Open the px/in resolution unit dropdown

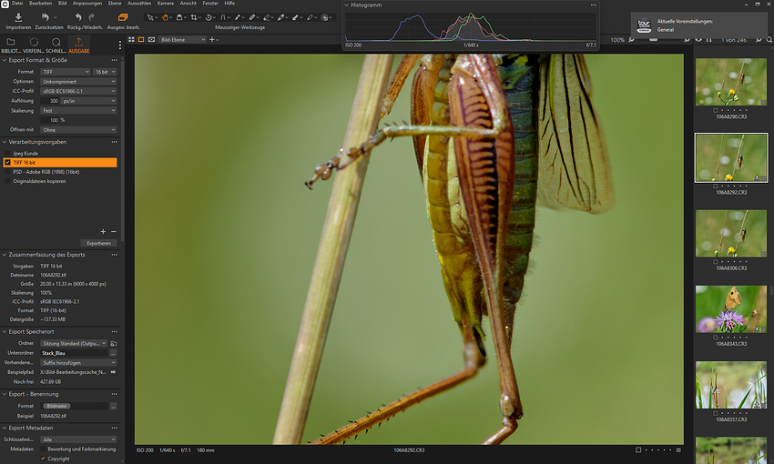coord(89,101)
